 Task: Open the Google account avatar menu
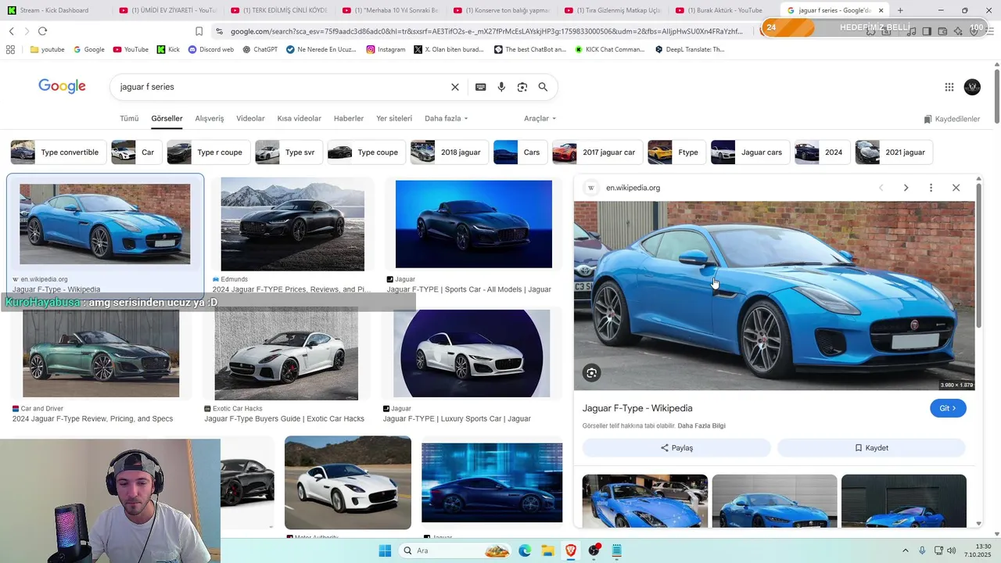point(972,87)
